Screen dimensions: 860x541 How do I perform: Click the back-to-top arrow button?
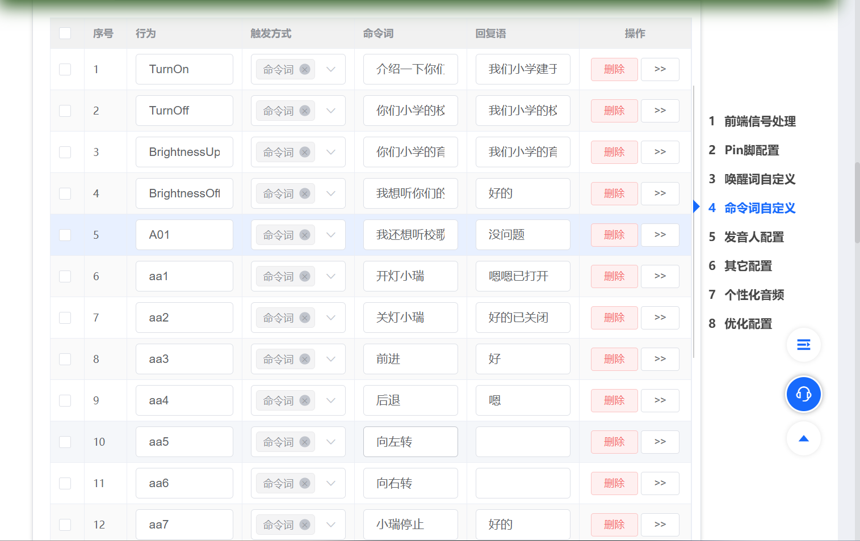[x=803, y=438]
